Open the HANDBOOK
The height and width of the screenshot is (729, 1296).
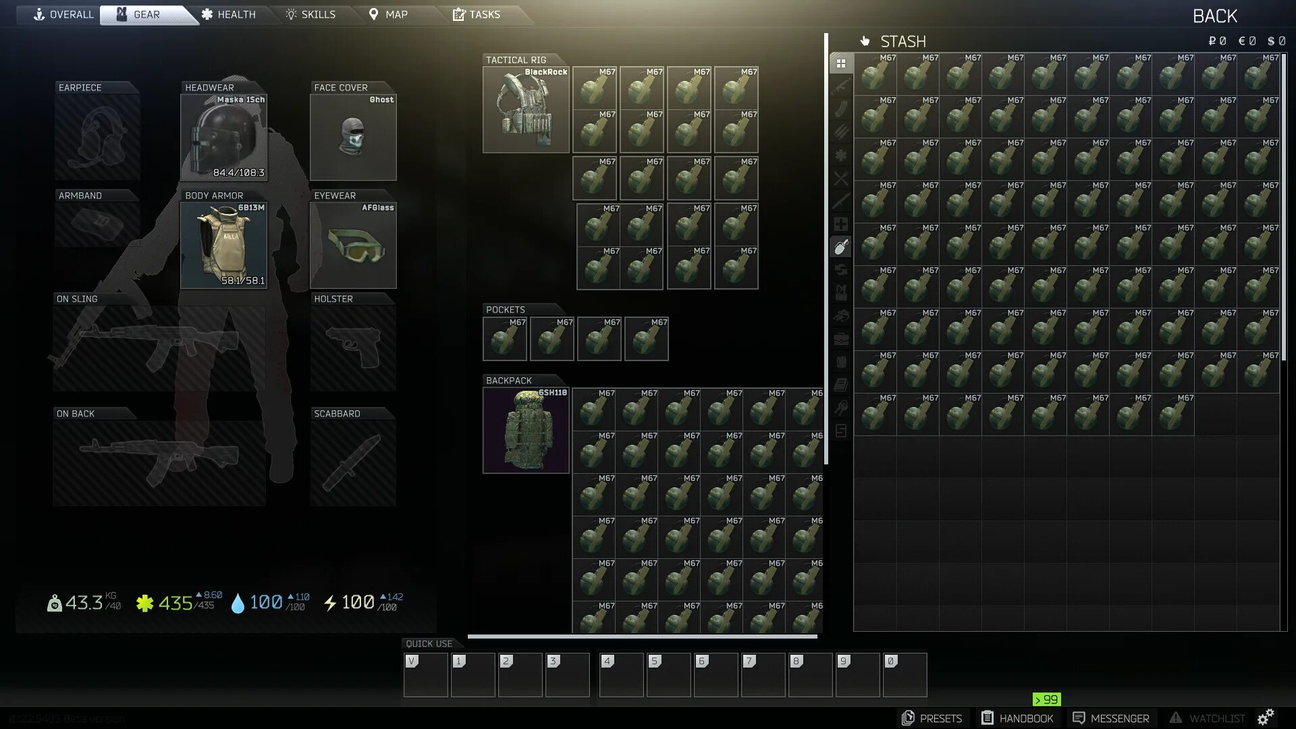(x=1017, y=718)
